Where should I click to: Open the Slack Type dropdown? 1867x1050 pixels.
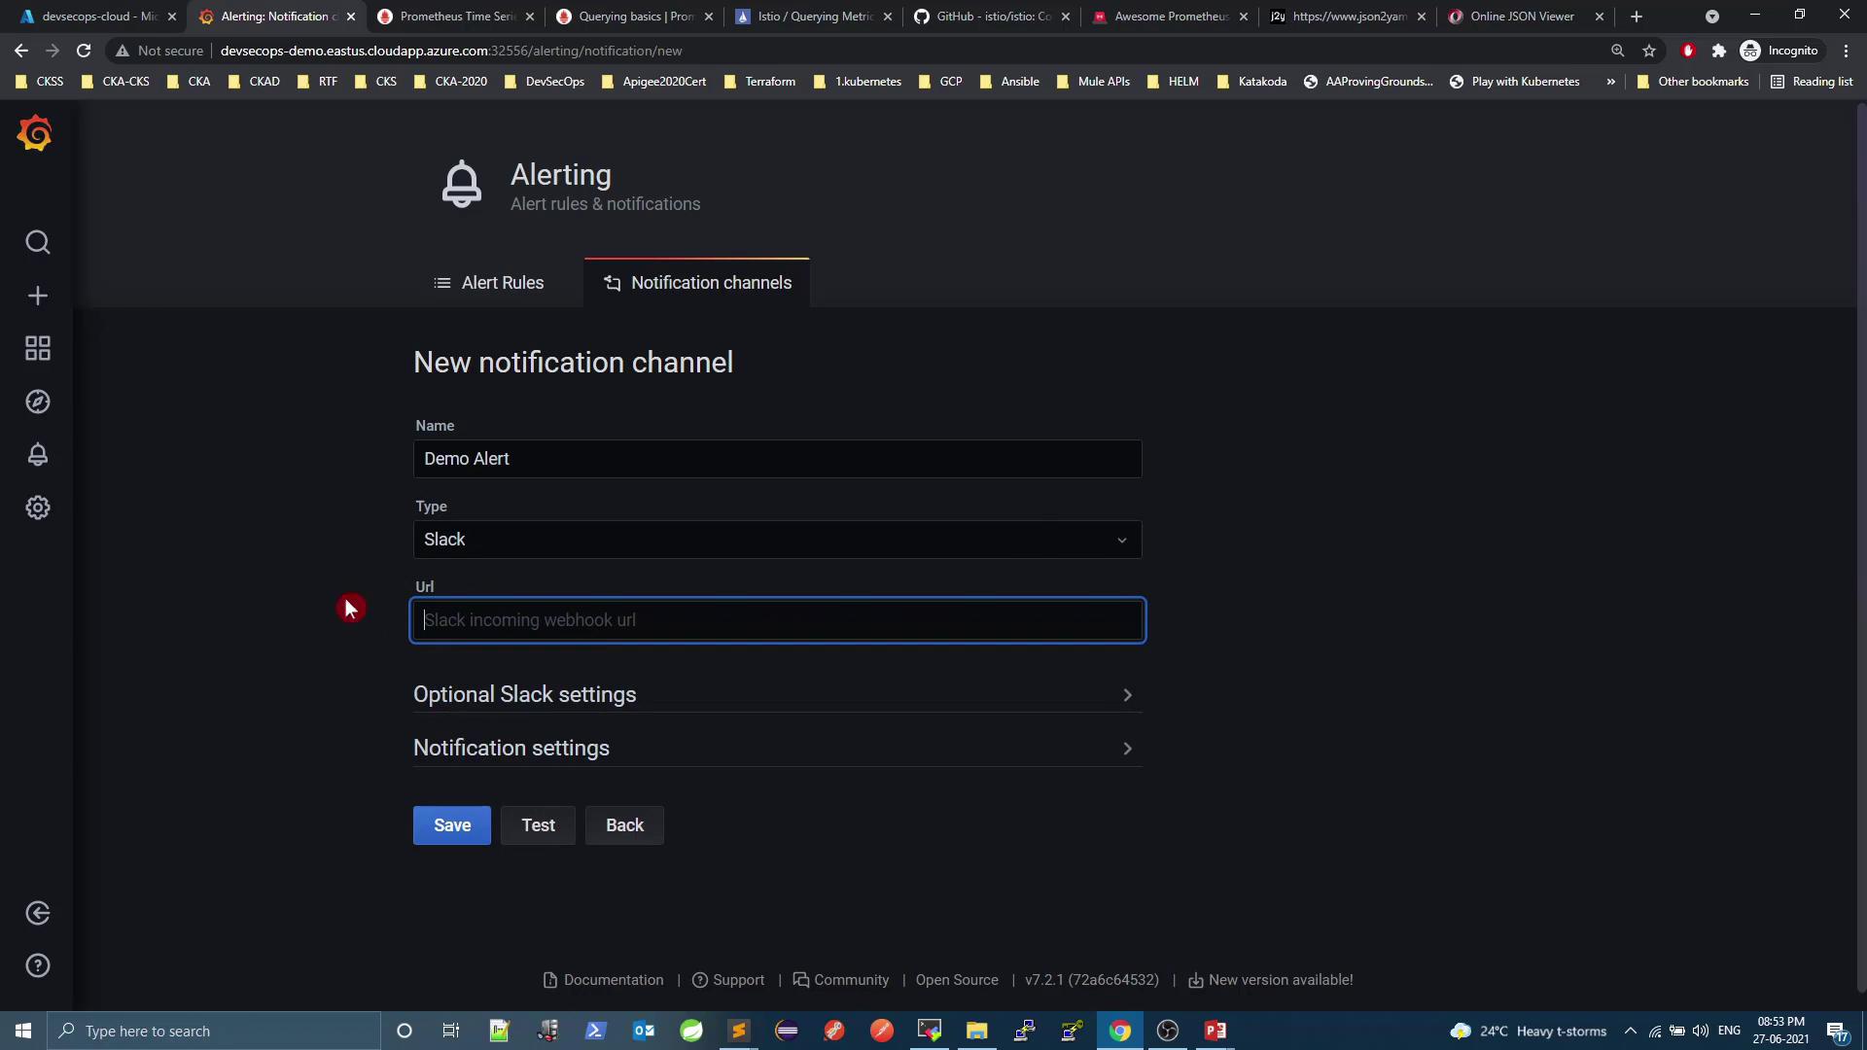coord(777,540)
